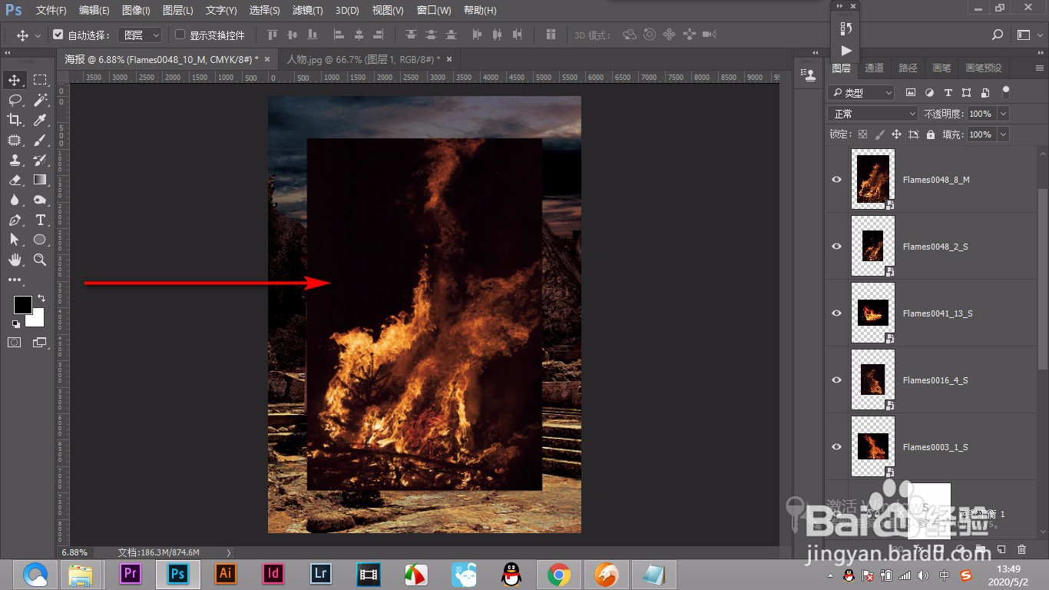Viewport: 1049px width, 590px height.
Task: Enable show transform controls checkbox
Action: [x=180, y=35]
